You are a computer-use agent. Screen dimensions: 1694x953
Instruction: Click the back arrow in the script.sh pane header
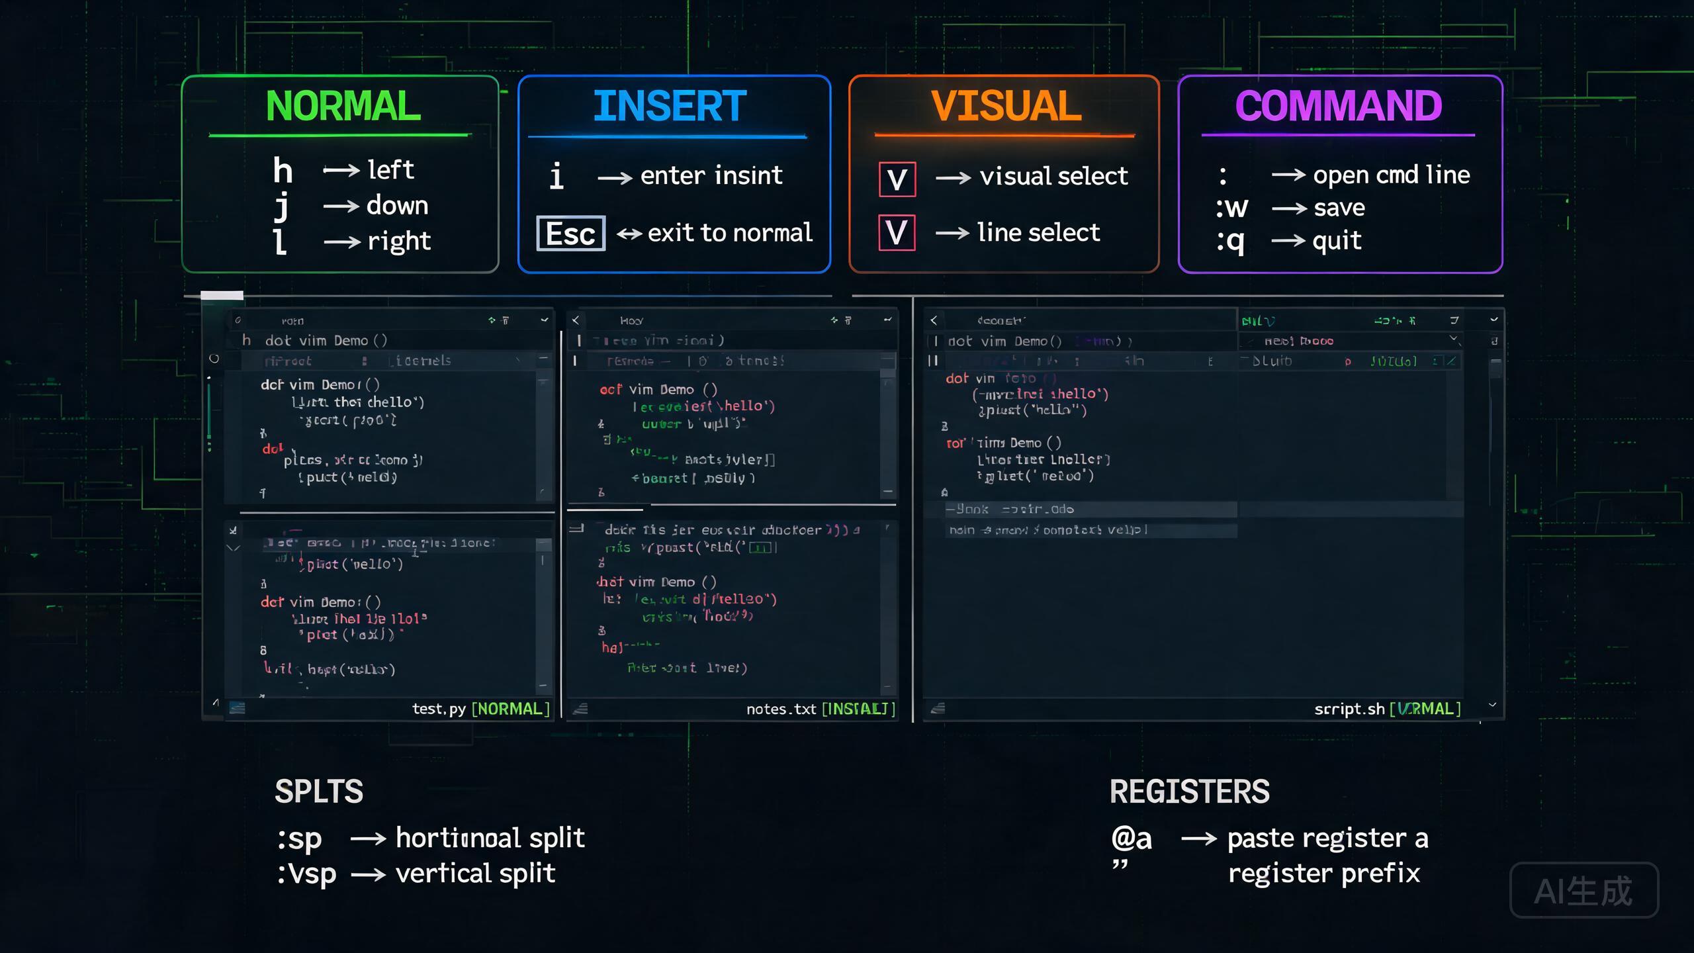tap(934, 320)
